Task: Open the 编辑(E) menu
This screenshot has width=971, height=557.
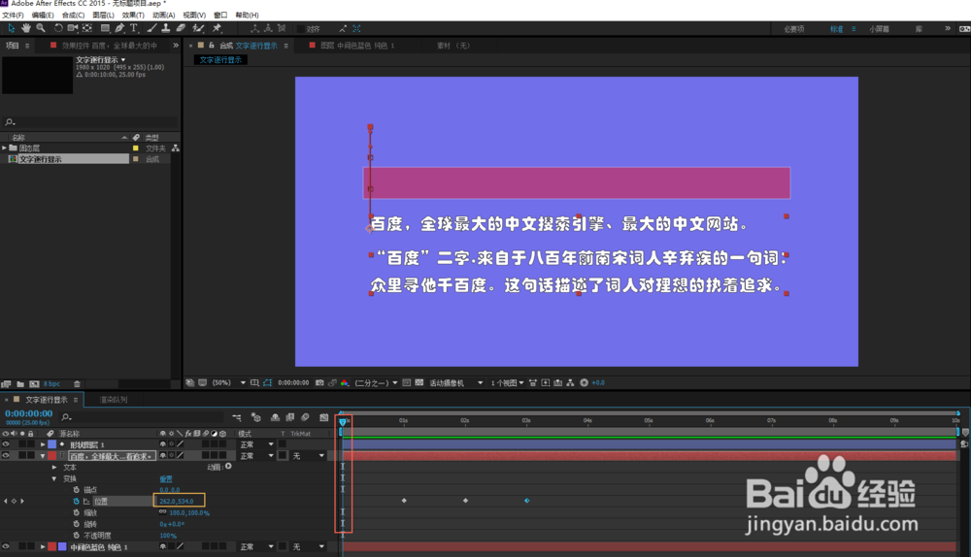Action: [43, 15]
